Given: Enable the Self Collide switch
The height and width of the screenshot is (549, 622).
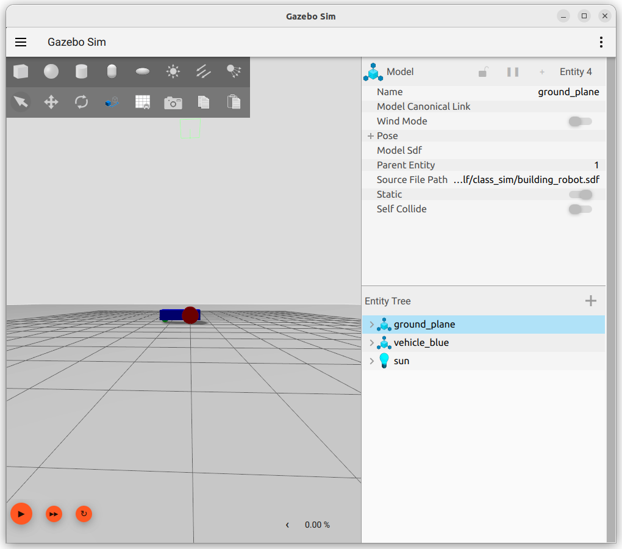Looking at the screenshot, I should coord(580,209).
